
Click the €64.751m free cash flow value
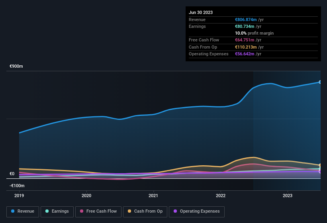(x=245, y=40)
